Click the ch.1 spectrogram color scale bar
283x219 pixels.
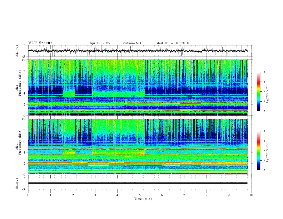click(x=258, y=92)
